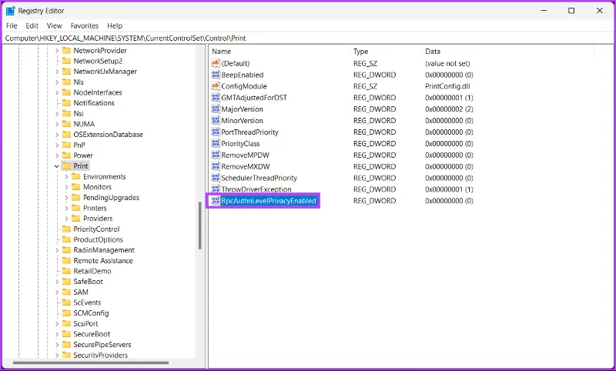Click the RemoveMXDW DWORD icon
Image resolution: width=616 pixels, height=371 pixels.
pos(216,166)
